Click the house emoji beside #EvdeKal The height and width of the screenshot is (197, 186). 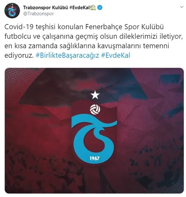[93, 7]
